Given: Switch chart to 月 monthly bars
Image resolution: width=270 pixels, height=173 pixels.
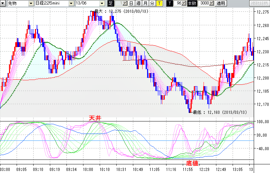Looking at the screenshot, I should (145, 3).
